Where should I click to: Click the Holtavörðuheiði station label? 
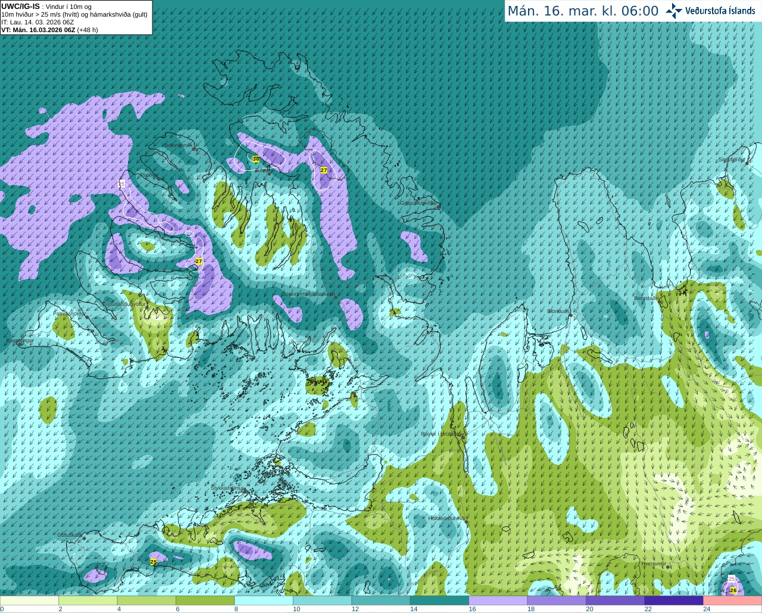446,518
